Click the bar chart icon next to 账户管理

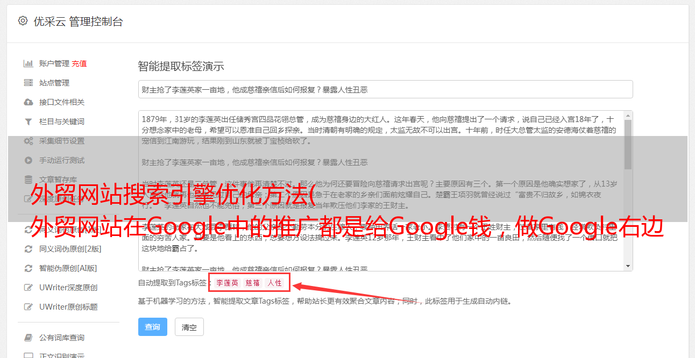pyautogui.click(x=29, y=63)
